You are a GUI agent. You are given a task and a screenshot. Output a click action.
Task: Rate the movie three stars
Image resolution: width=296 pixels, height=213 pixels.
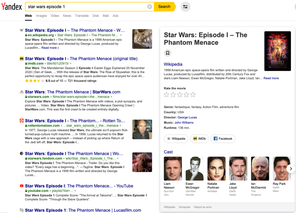(x=180, y=94)
